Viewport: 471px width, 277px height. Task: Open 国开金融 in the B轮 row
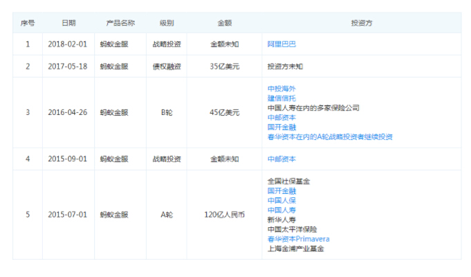(x=281, y=127)
